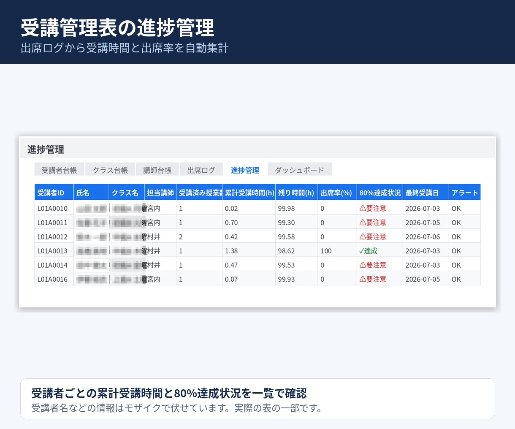The image size is (515, 429).
Task: Click the 出席率(%) column header
Action: pyautogui.click(x=337, y=193)
